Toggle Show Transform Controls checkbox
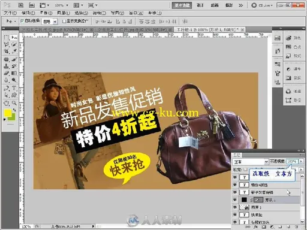307x230 pixels. [64, 21]
